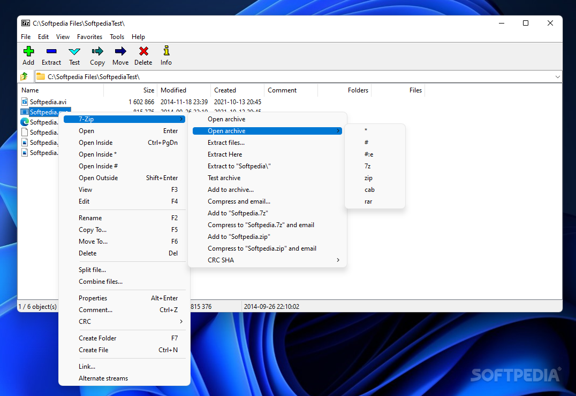576x396 pixels.
Task: Click Test archive option
Action: [x=267, y=178]
